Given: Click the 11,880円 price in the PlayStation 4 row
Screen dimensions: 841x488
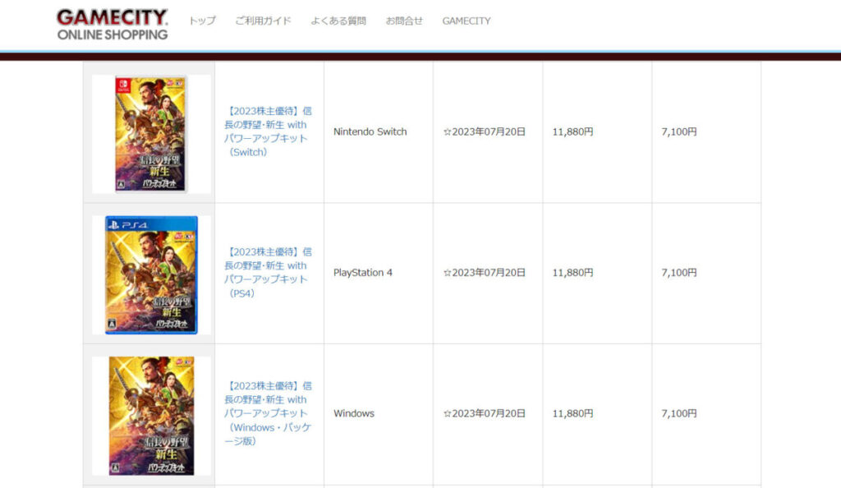Looking at the screenshot, I should click(x=572, y=273).
